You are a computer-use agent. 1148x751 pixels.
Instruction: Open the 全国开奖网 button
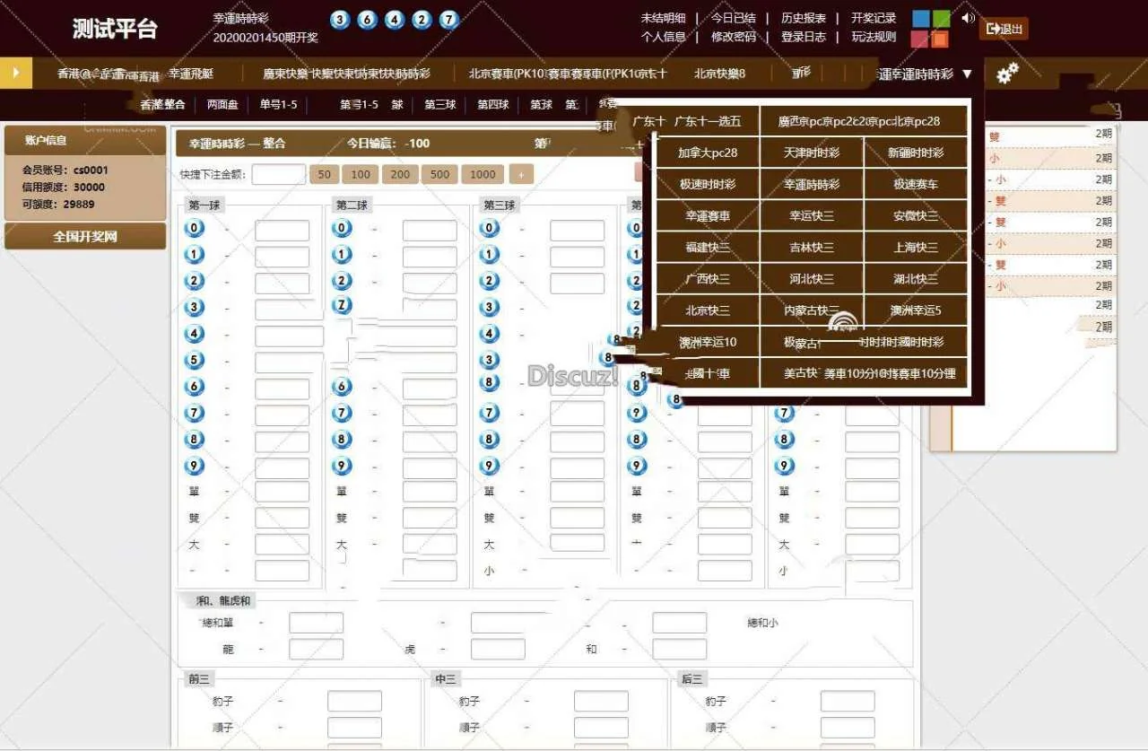click(x=85, y=237)
